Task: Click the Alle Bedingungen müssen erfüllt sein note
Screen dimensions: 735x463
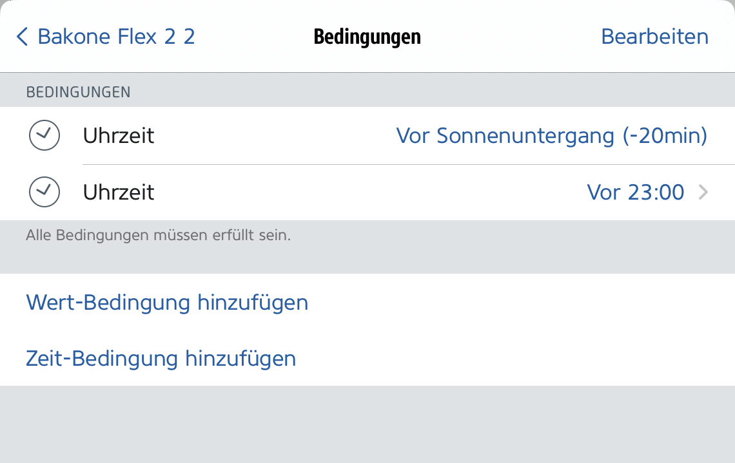Action: point(159,236)
